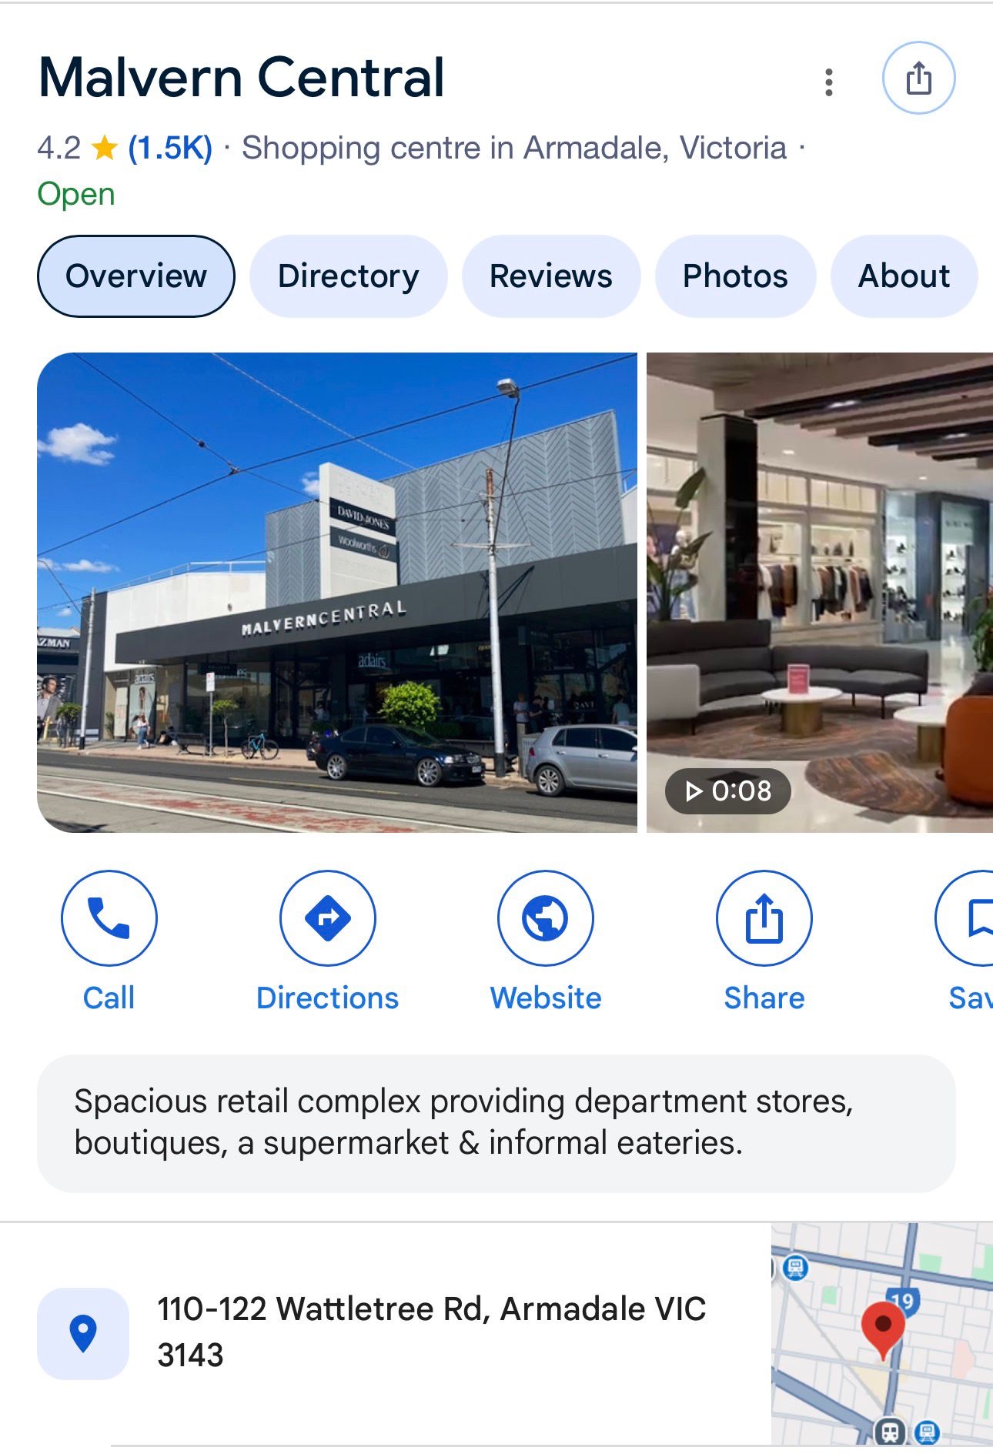Viewport: 993px width, 1454px height.
Task: Tap the Share circle icon
Action: tap(764, 918)
